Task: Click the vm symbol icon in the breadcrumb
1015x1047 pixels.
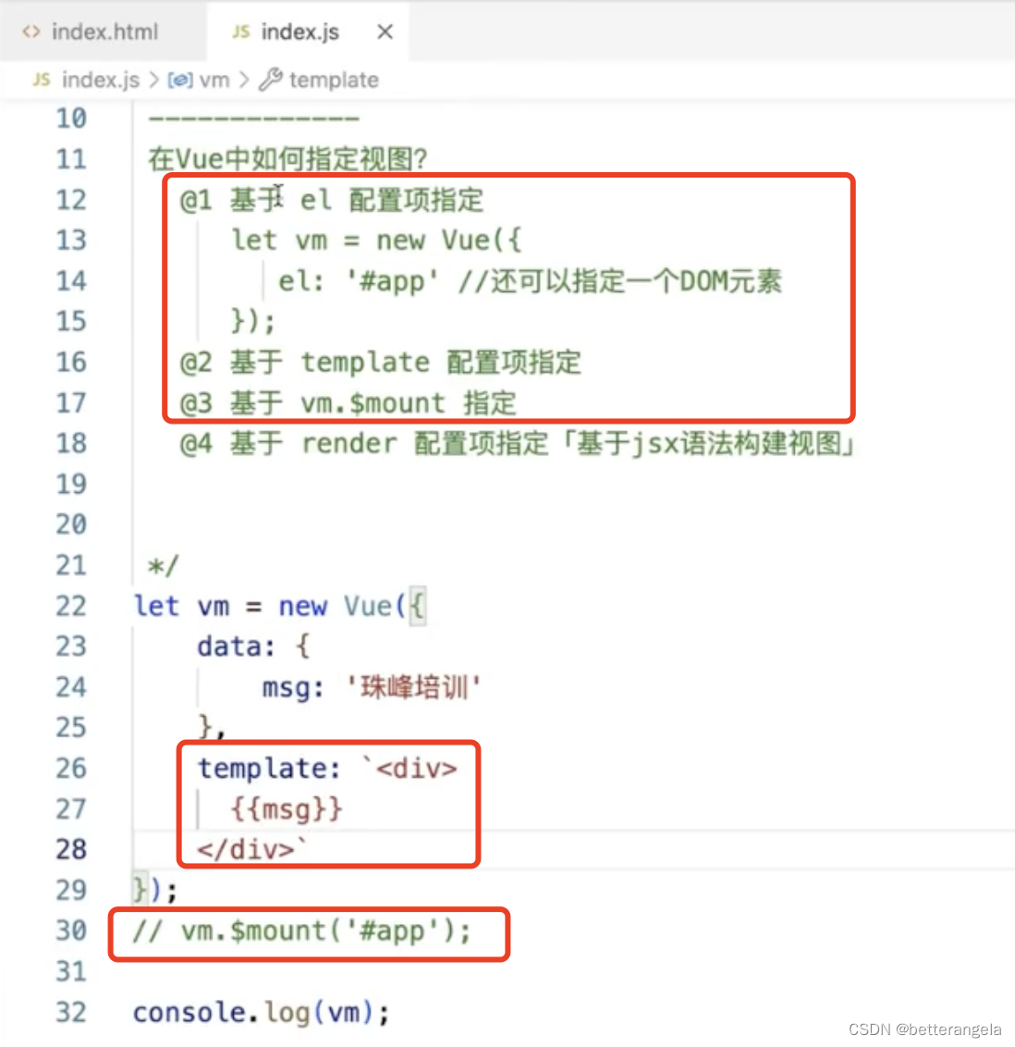Action: click(x=178, y=80)
